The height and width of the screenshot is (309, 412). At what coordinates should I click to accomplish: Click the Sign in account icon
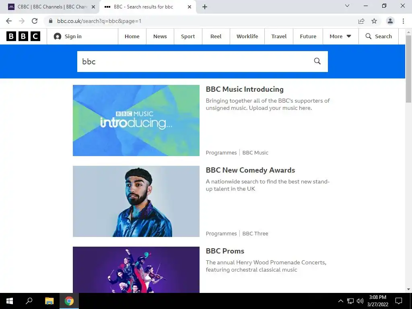tap(57, 36)
